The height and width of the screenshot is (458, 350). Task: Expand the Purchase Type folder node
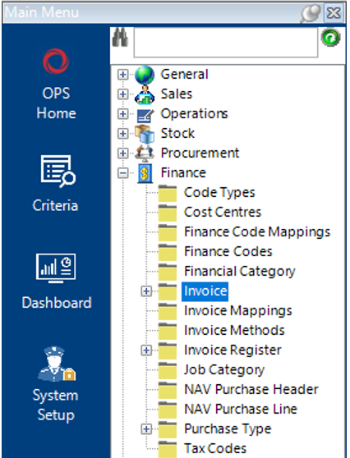[146, 429]
